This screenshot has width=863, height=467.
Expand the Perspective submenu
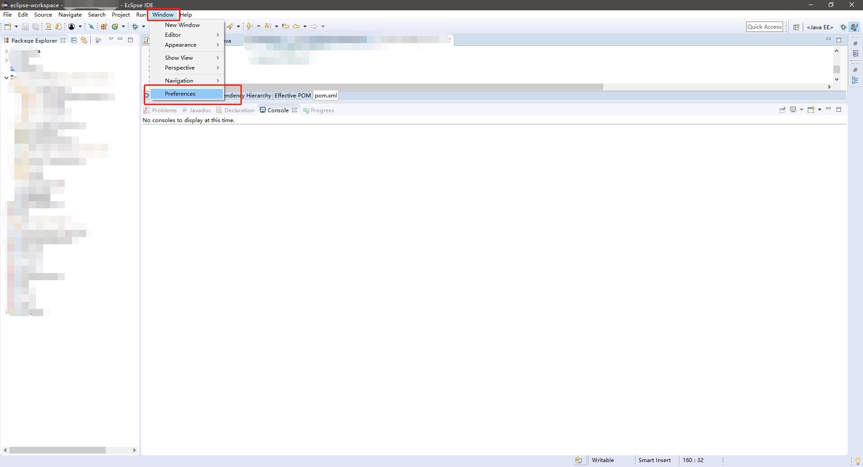pyautogui.click(x=187, y=67)
